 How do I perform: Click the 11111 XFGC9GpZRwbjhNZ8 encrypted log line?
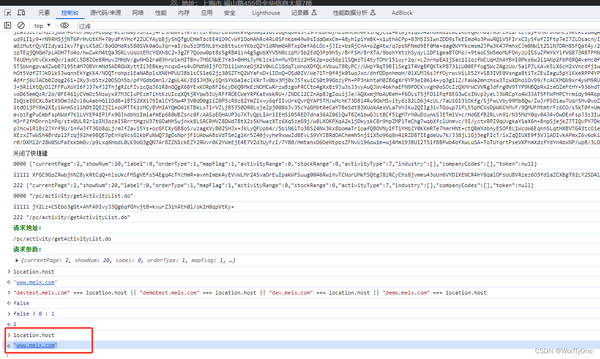click(x=306, y=175)
